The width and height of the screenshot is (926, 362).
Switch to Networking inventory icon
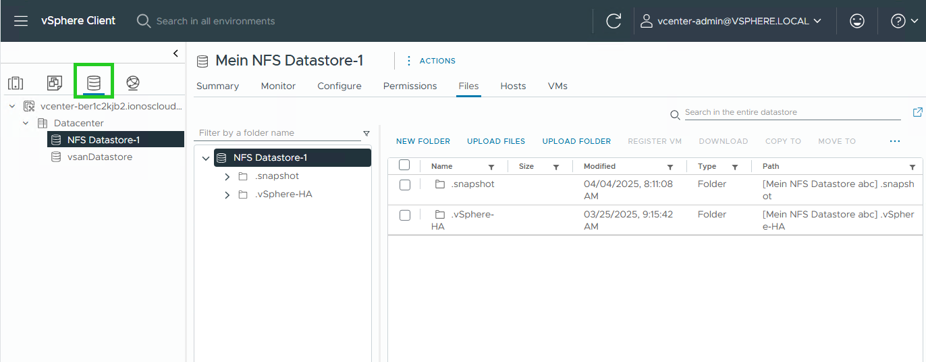133,83
